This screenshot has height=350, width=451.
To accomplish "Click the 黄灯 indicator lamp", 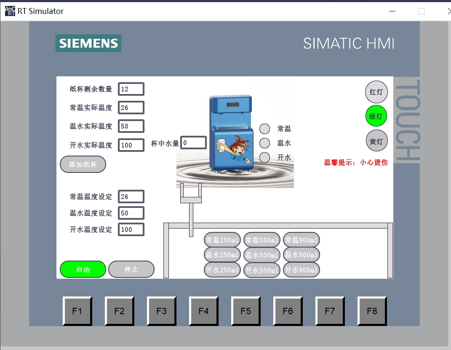I will coord(376,141).
